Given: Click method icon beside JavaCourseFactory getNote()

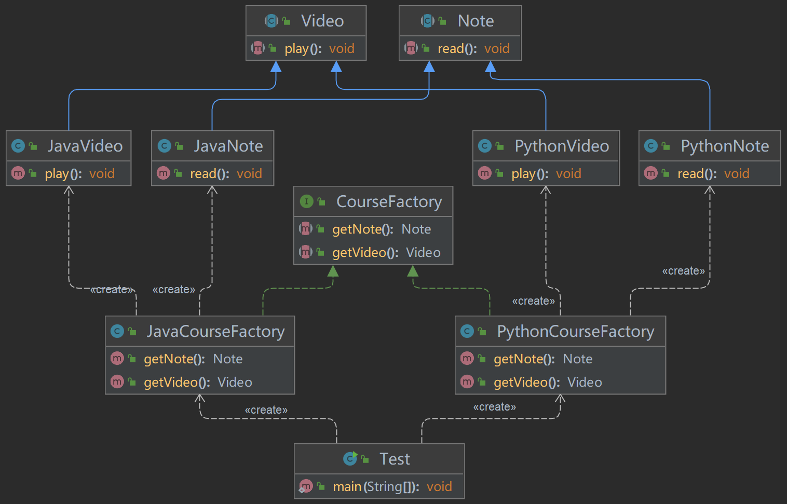Looking at the screenshot, I should point(117,358).
